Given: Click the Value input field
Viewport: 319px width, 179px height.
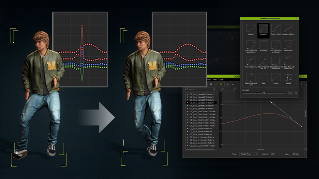Looking at the screenshot, I should click(297, 154).
